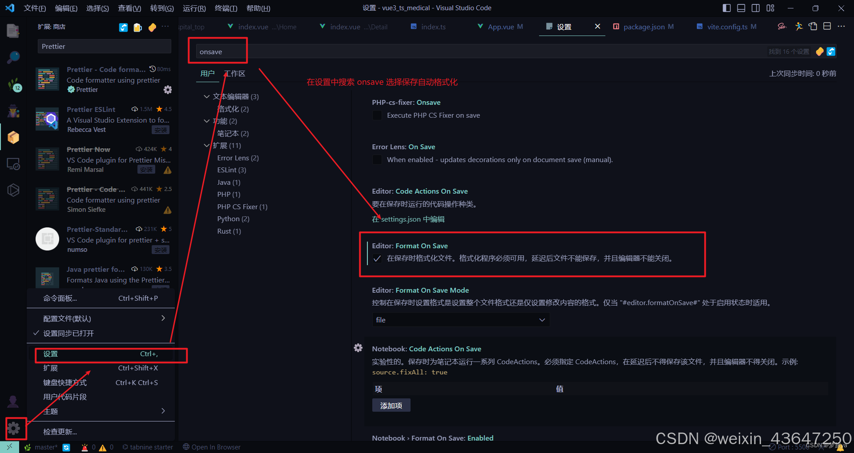Viewport: 854px width, 453px height.
Task: Collapse the 功能 (2) tree group
Action: pyautogui.click(x=206, y=121)
